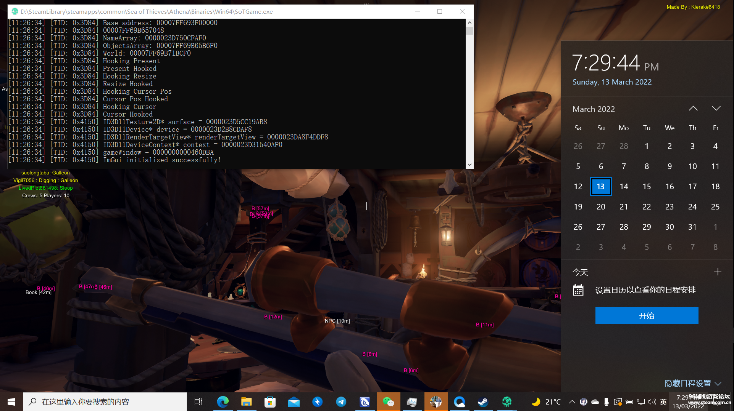Click the Windows taskbar search box
Screen dimensions: 734x411
(105, 402)
